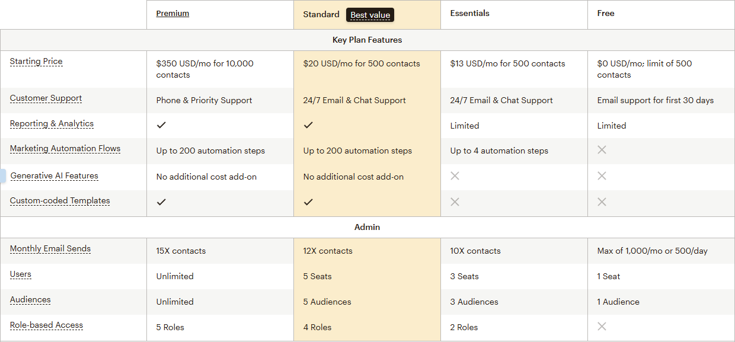Open the Audiences feature link

click(30, 300)
